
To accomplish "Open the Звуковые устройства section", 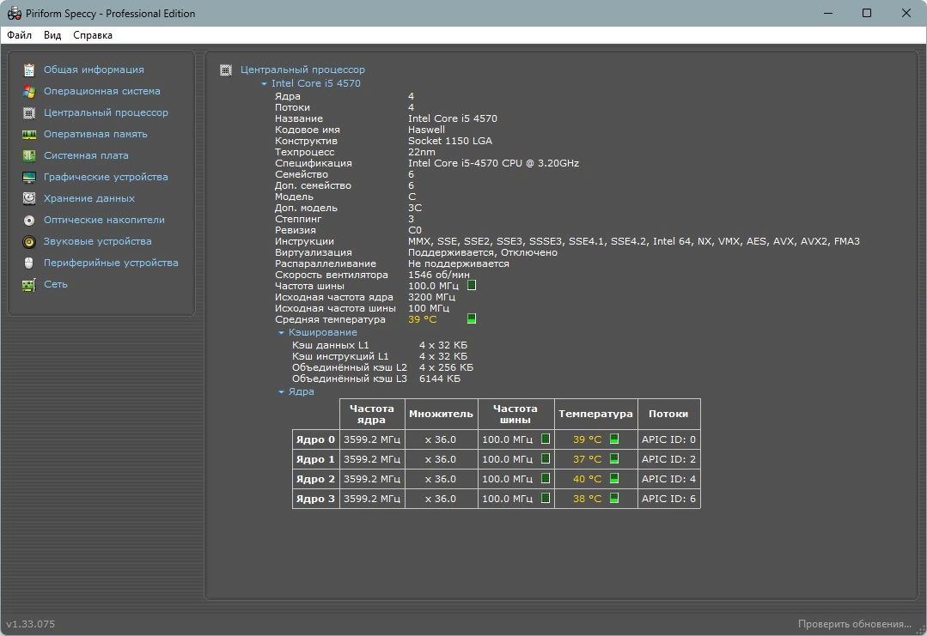I will pyautogui.click(x=98, y=241).
